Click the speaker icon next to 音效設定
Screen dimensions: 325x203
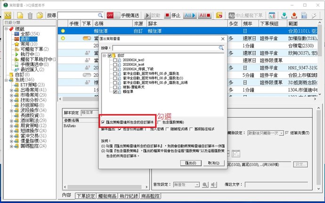point(213,185)
